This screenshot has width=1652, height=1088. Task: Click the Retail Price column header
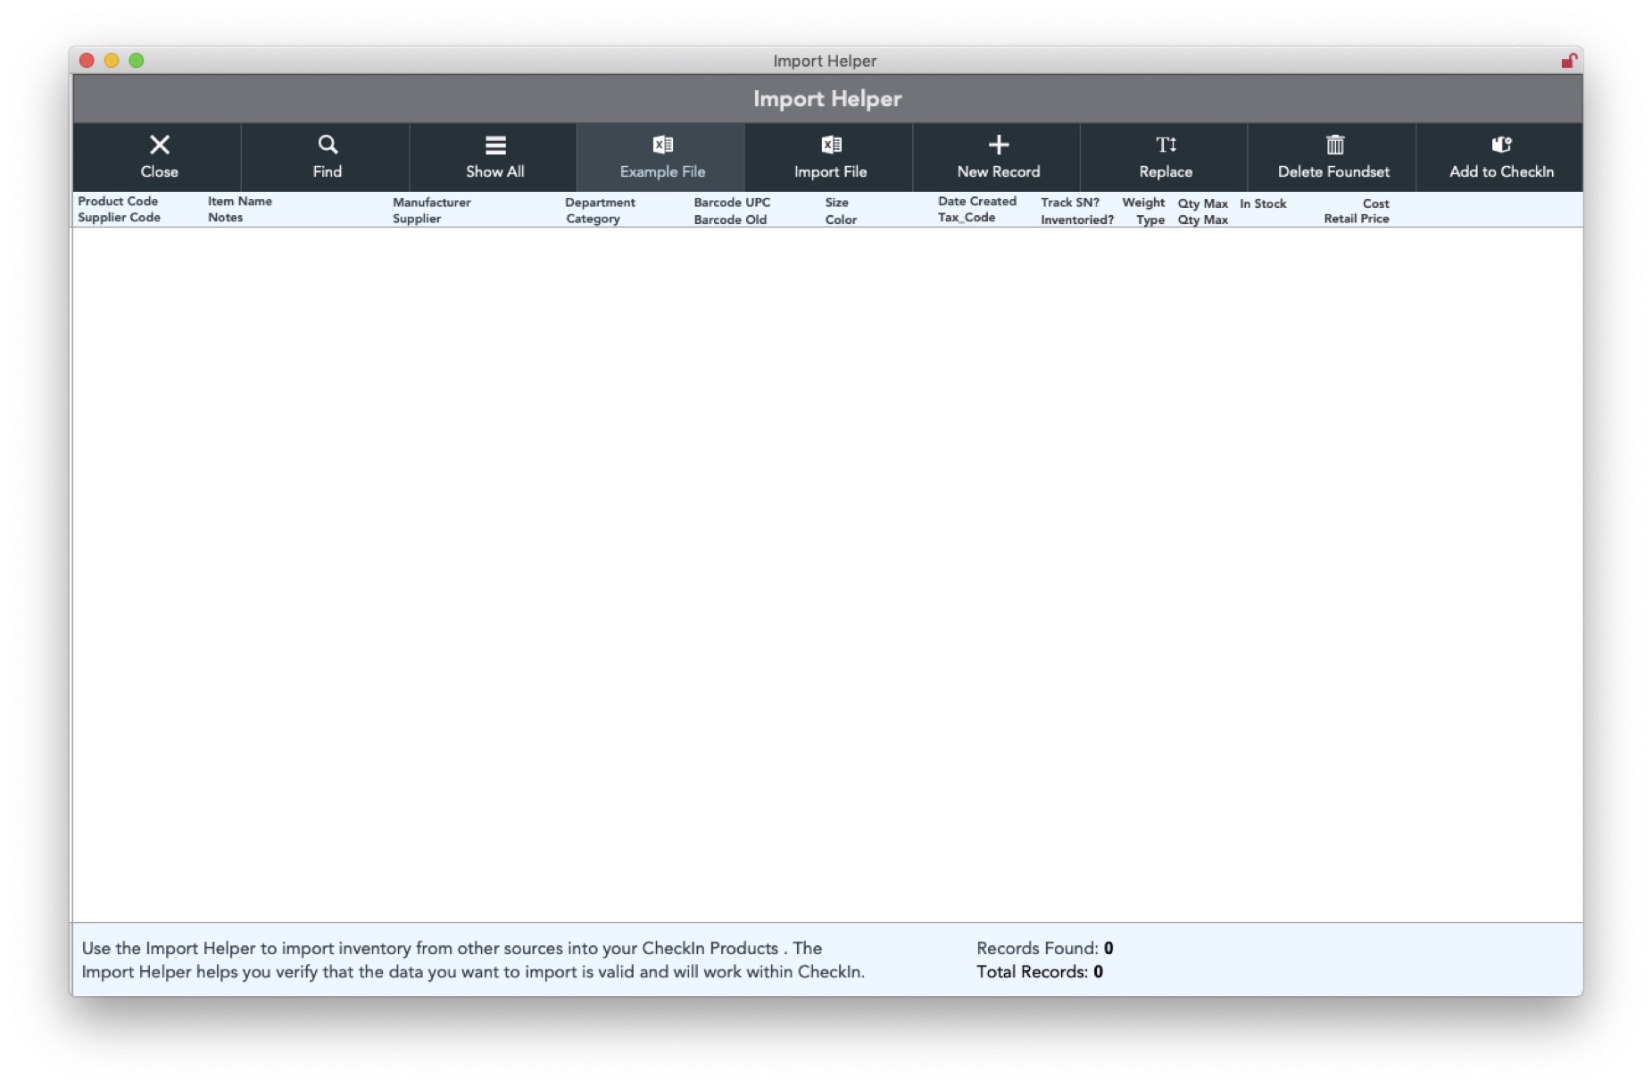point(1356,219)
